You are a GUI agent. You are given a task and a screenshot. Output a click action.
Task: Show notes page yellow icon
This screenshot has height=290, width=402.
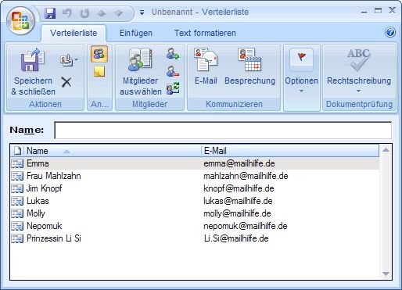(99, 71)
